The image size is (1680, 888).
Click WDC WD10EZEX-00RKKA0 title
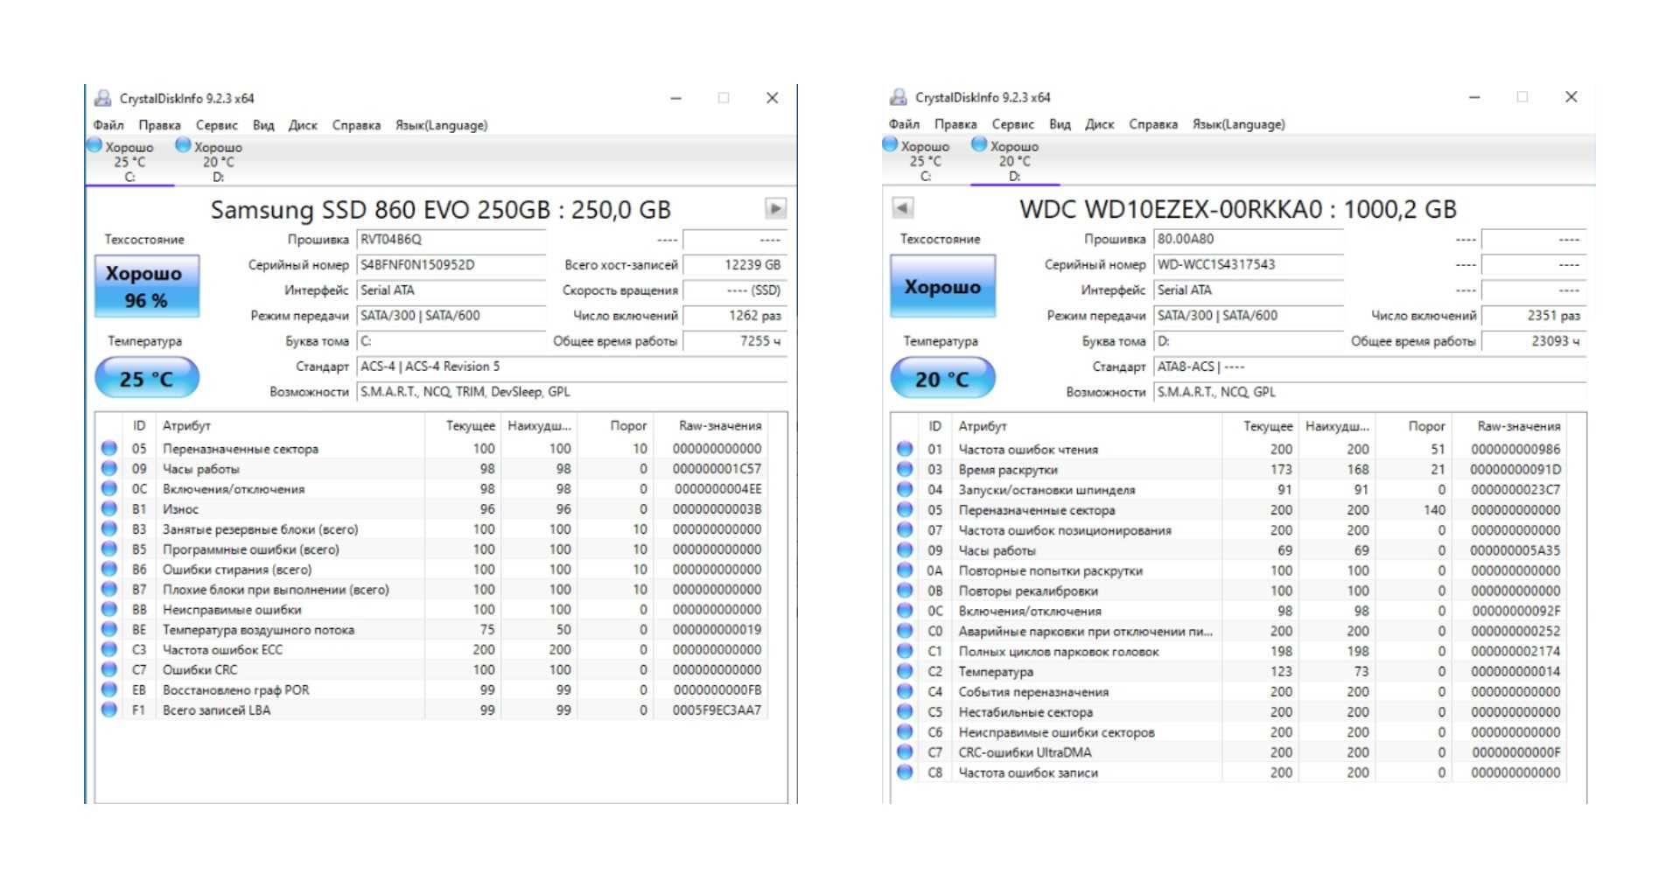pyautogui.click(x=1238, y=209)
